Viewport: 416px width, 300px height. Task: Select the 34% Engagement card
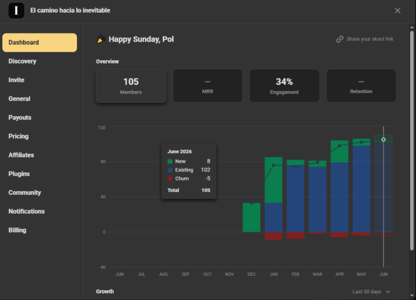(284, 86)
